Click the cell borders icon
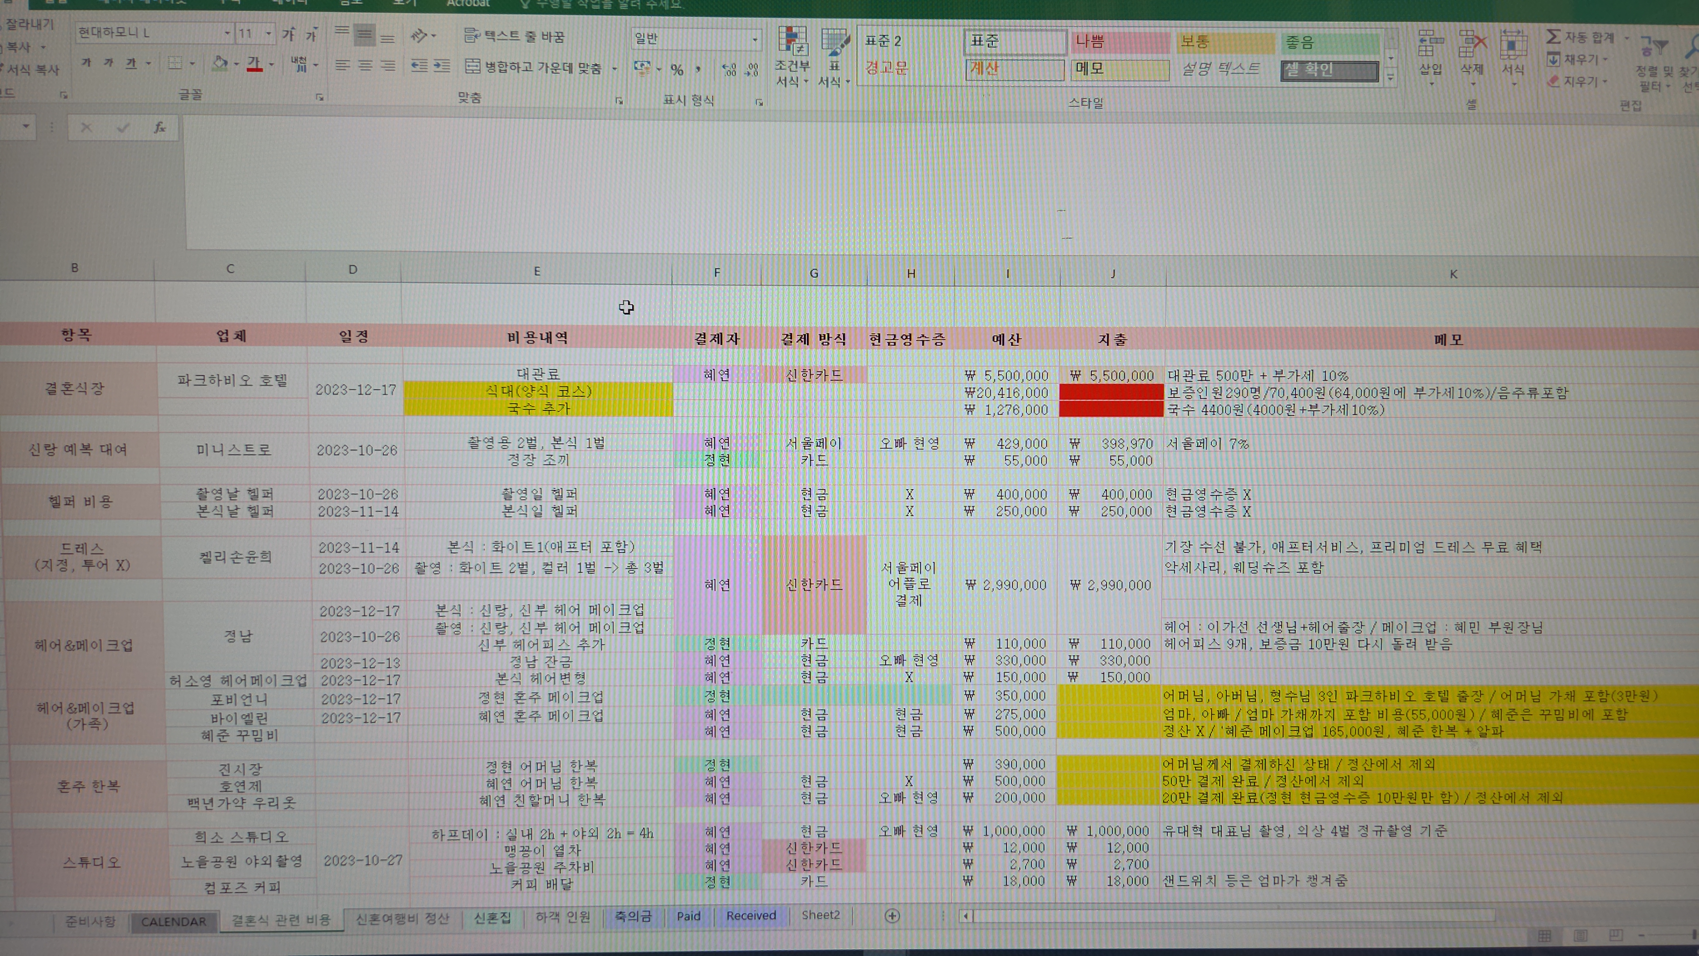 (175, 63)
